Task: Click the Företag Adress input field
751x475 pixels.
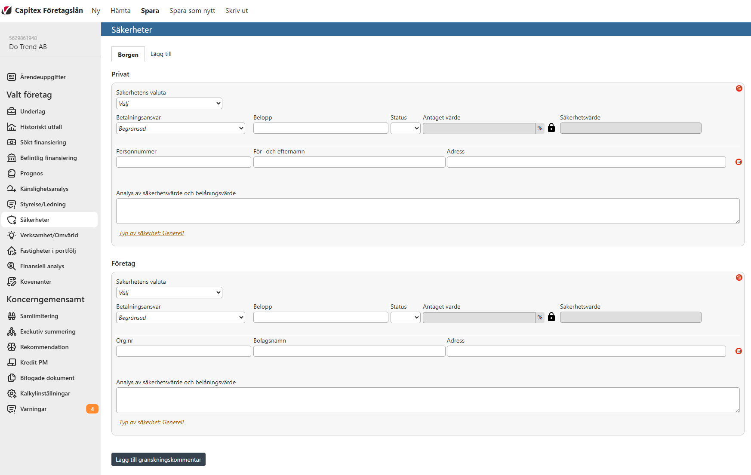Action: pos(586,351)
